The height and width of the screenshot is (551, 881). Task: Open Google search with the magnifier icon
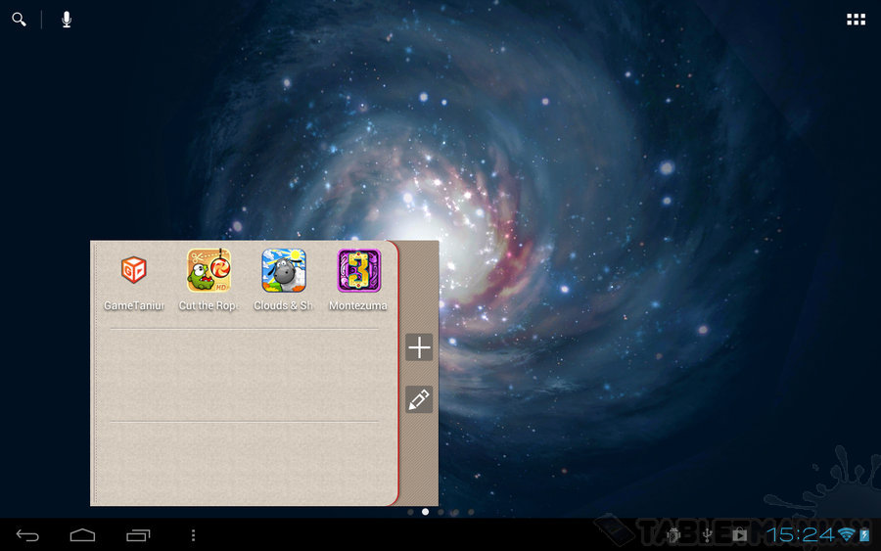click(19, 20)
